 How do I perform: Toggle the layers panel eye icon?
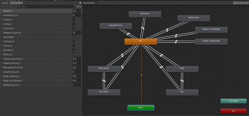pyautogui.click(x=80, y=3)
